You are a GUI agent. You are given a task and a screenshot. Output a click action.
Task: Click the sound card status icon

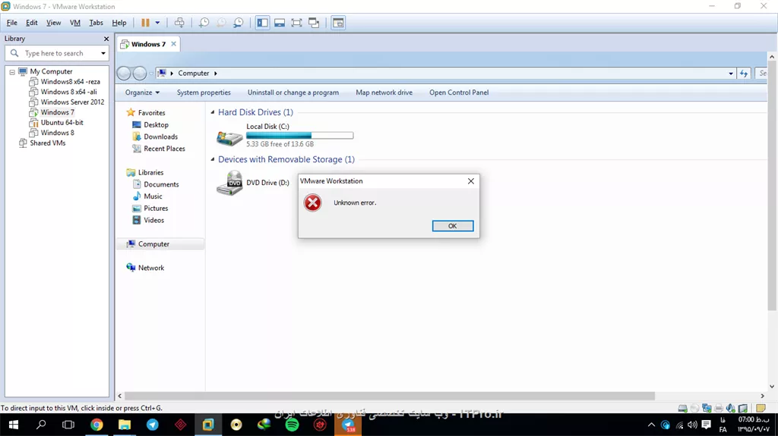tap(730, 408)
